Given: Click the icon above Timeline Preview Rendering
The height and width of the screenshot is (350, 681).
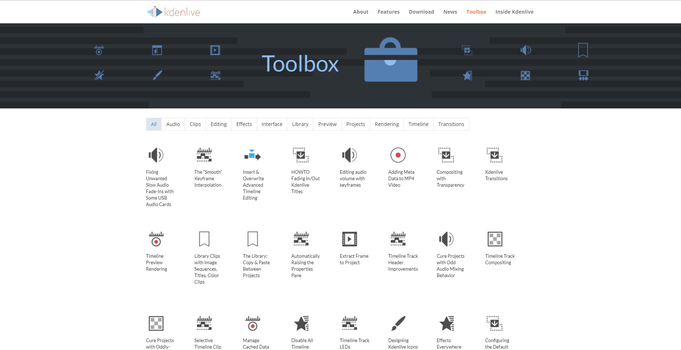Looking at the screenshot, I should pyautogui.click(x=156, y=239).
